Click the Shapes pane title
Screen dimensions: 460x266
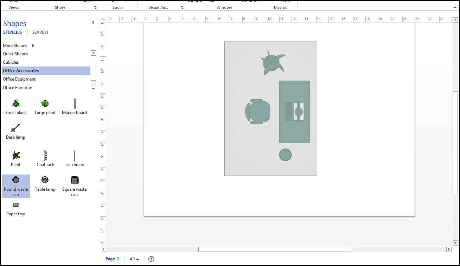tap(15, 24)
